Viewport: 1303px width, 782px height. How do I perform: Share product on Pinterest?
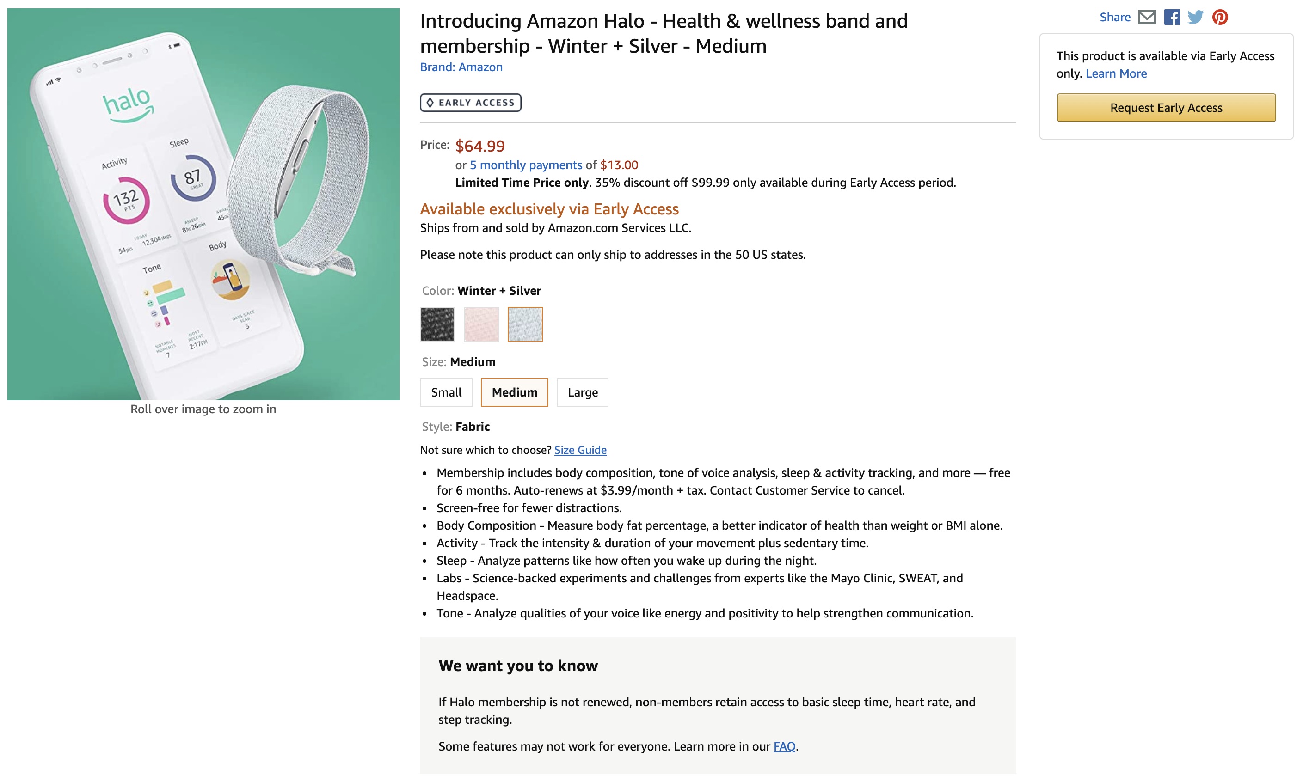tap(1220, 18)
